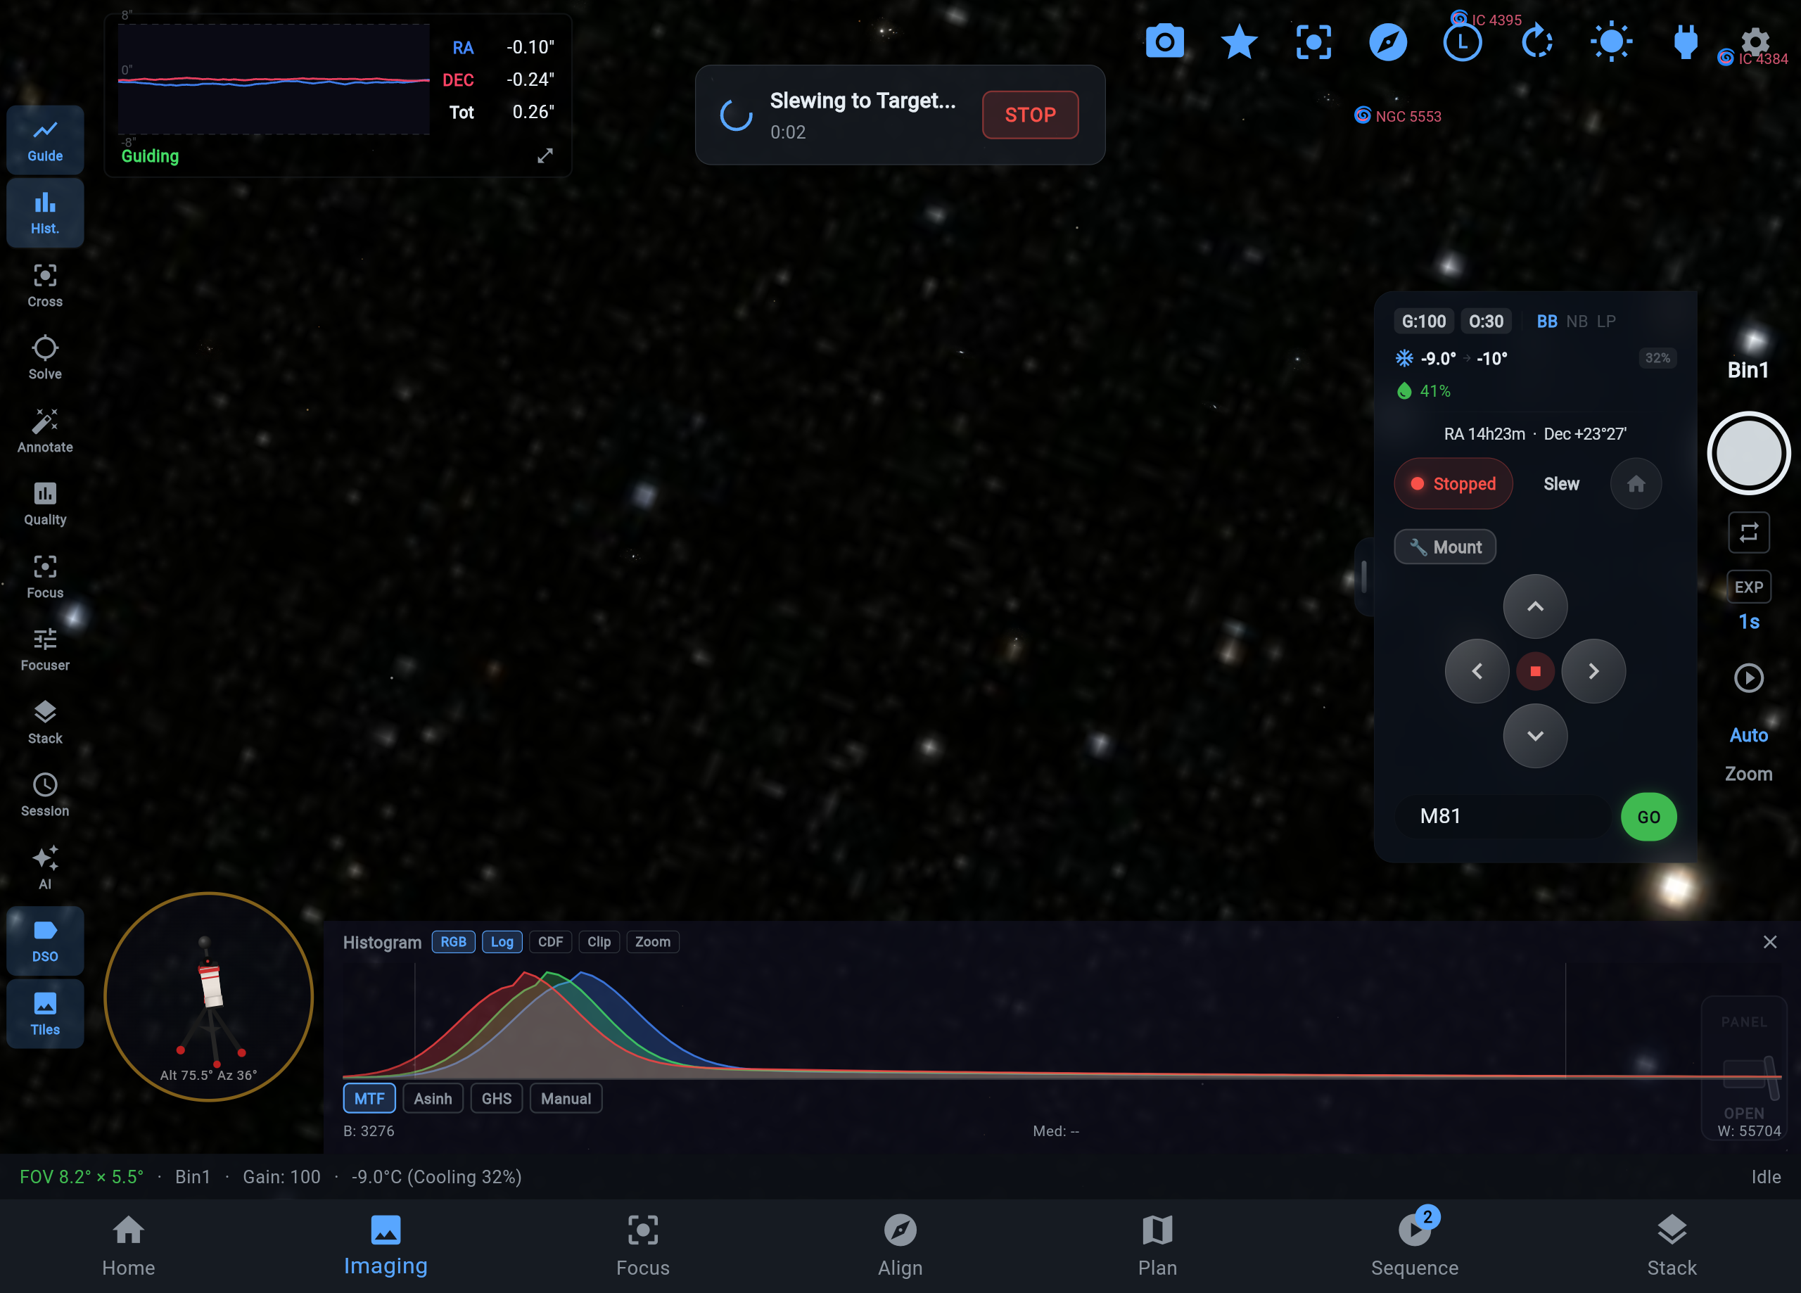Screen dimensions: 1801x1293
Task: Select the LP filter mode
Action: tap(1606, 321)
